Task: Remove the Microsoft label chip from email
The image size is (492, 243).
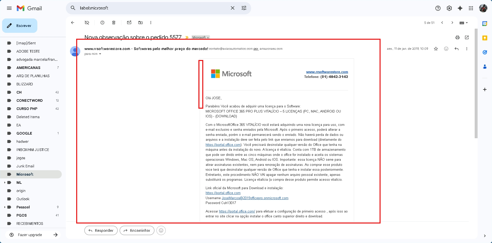Action: click(x=208, y=37)
